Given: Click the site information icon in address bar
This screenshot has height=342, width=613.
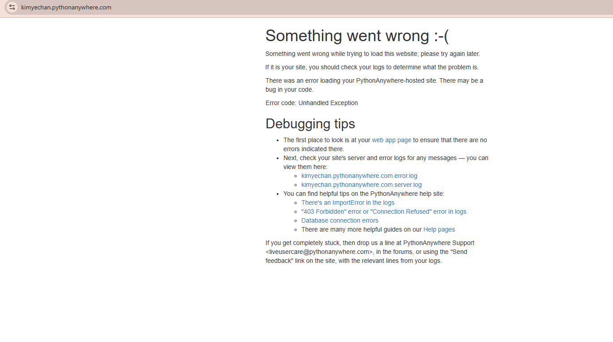Looking at the screenshot, I should point(12,7).
